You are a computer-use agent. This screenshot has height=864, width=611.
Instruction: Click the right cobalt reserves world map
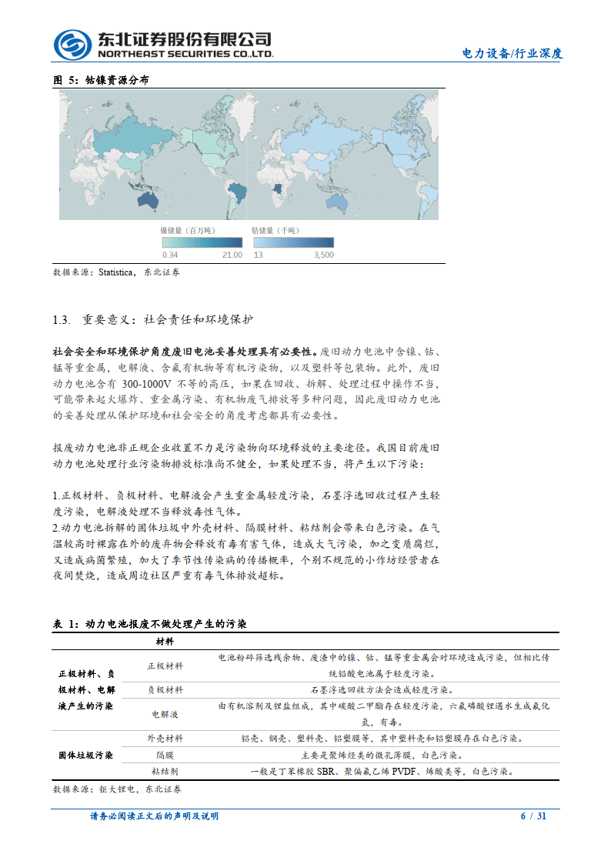[x=342, y=155]
